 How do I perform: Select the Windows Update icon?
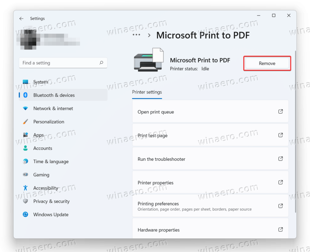click(25, 214)
